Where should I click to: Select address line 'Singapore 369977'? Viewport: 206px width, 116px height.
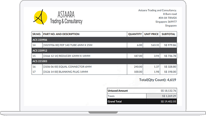coord(166,22)
